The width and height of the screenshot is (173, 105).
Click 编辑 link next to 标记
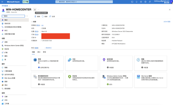36,48
